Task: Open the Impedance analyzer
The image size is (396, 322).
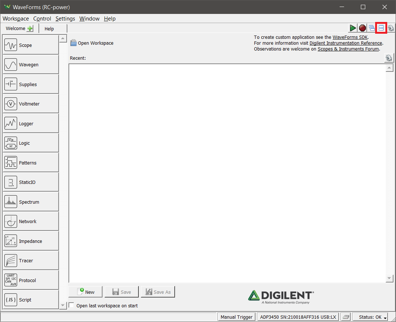Action: [31, 241]
